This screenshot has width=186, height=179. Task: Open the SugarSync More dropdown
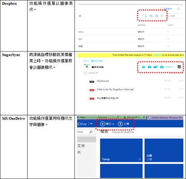point(170,67)
